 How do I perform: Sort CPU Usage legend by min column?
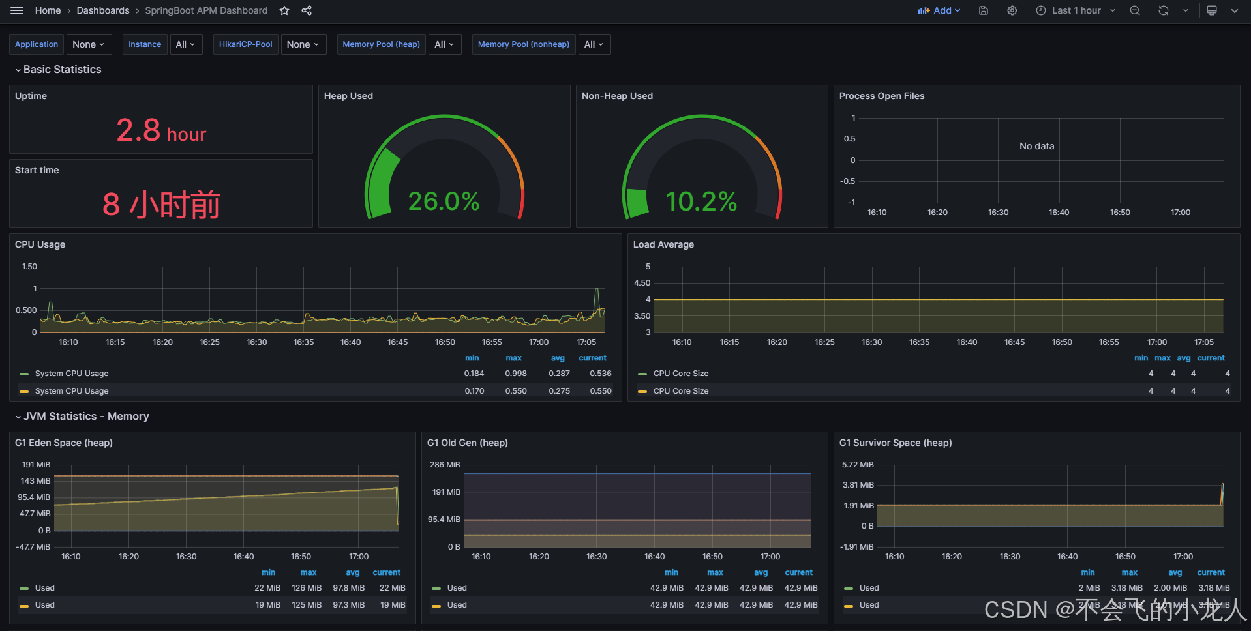(472, 358)
